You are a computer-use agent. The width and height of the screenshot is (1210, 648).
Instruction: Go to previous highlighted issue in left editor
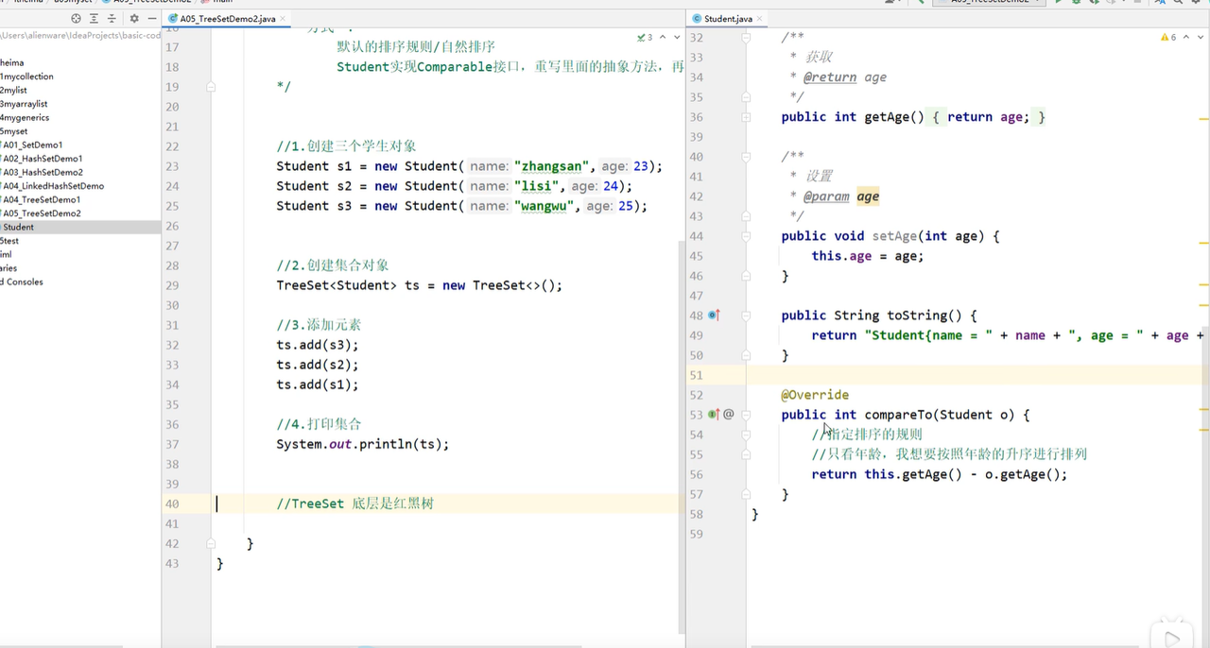point(663,37)
